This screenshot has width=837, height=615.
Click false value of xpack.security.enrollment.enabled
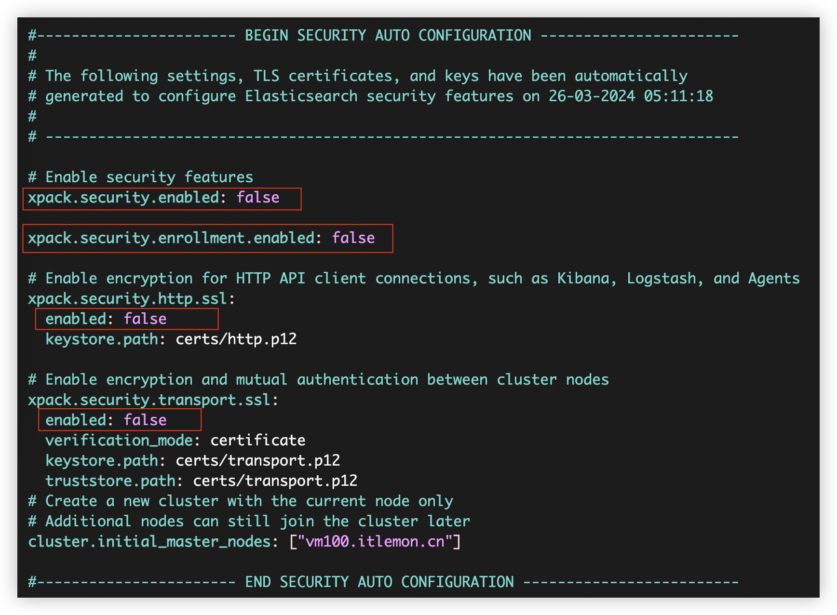pyautogui.click(x=353, y=238)
